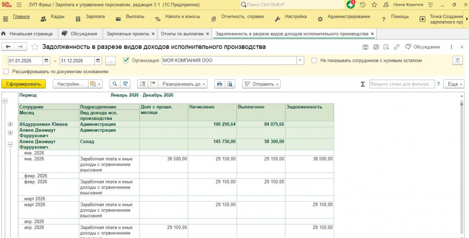
Task: Open the history clock icon
Action: coord(363,5)
